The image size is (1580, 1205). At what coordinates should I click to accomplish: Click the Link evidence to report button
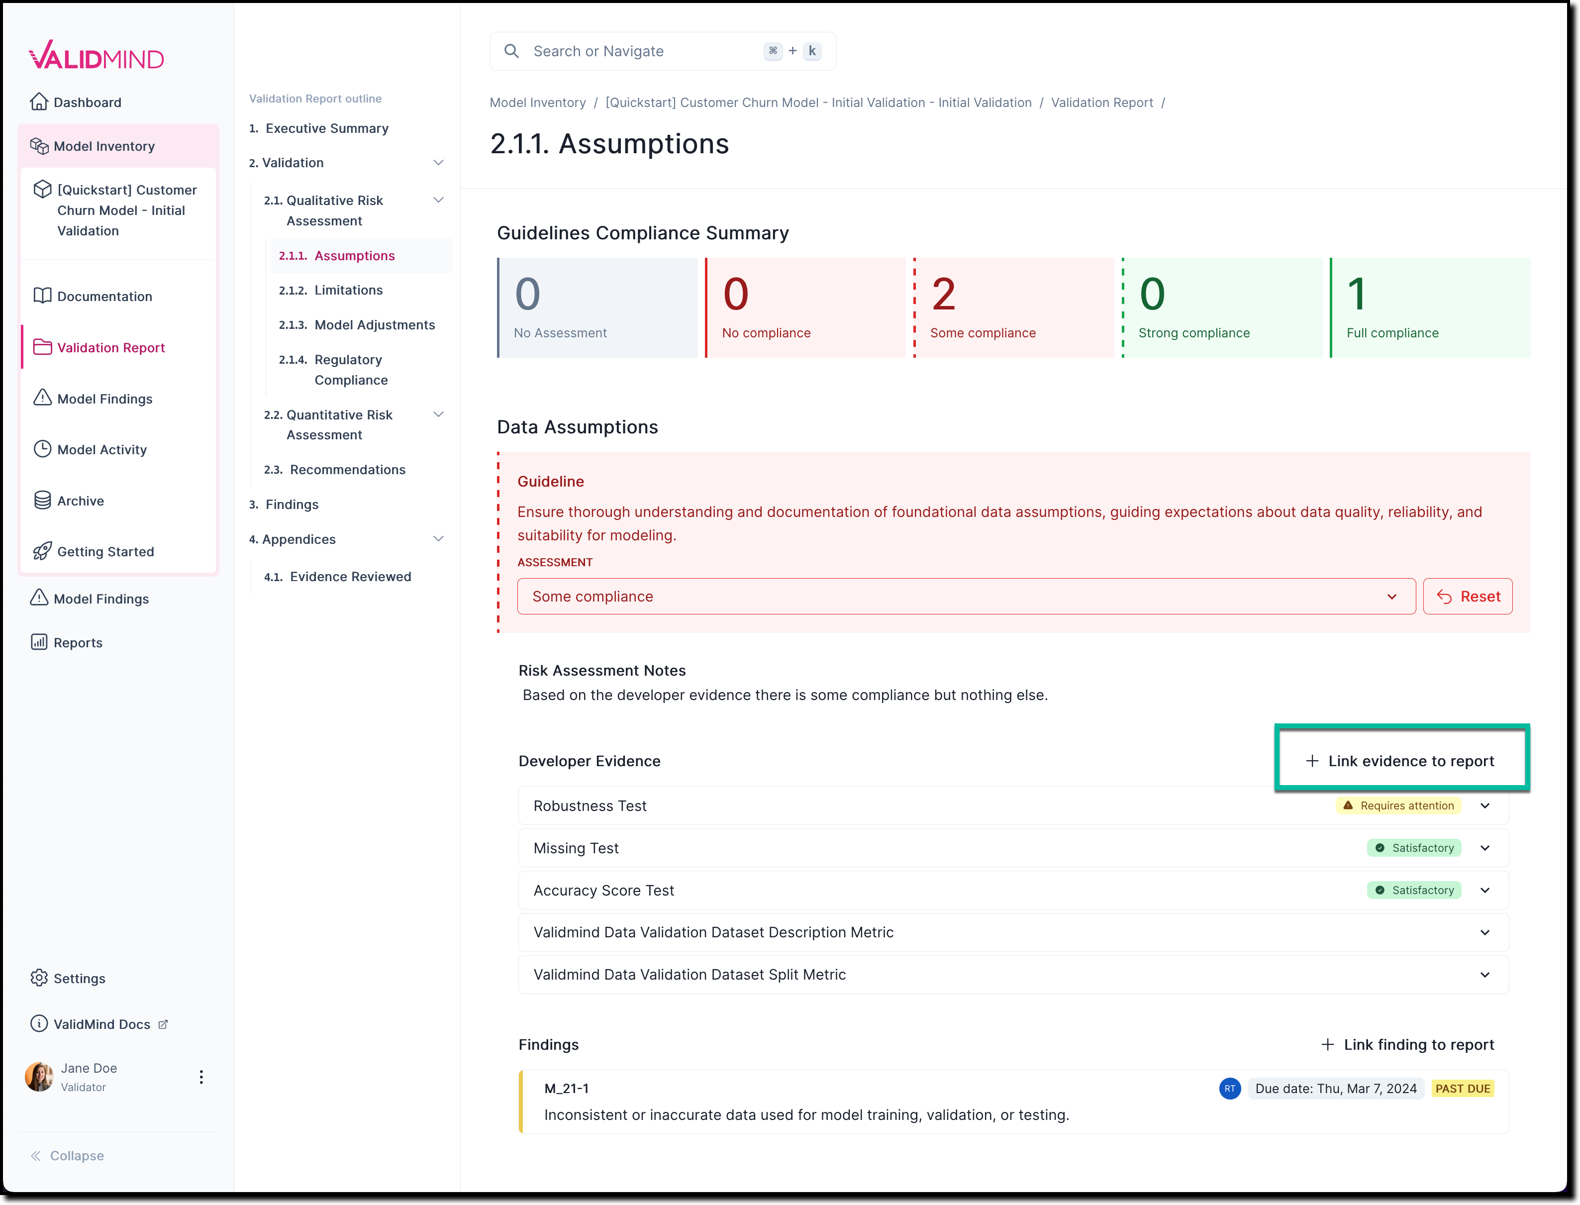[x=1401, y=760]
